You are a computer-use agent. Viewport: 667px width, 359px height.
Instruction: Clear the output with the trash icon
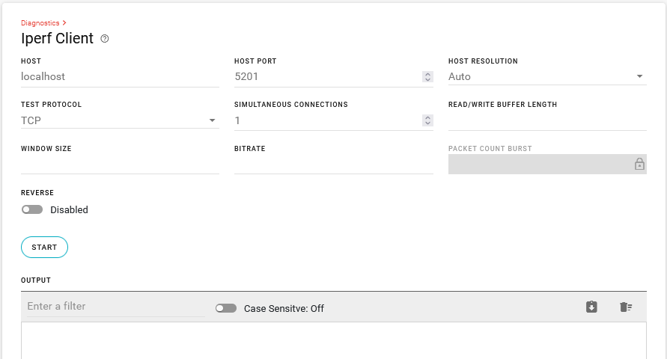[626, 307]
